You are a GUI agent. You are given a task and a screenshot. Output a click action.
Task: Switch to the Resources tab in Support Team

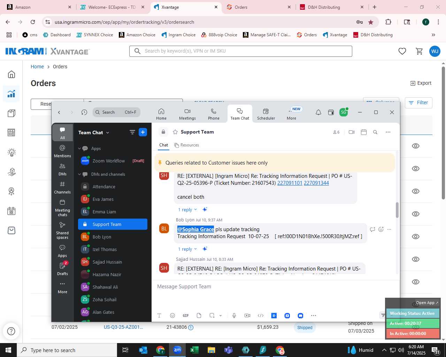click(x=187, y=145)
